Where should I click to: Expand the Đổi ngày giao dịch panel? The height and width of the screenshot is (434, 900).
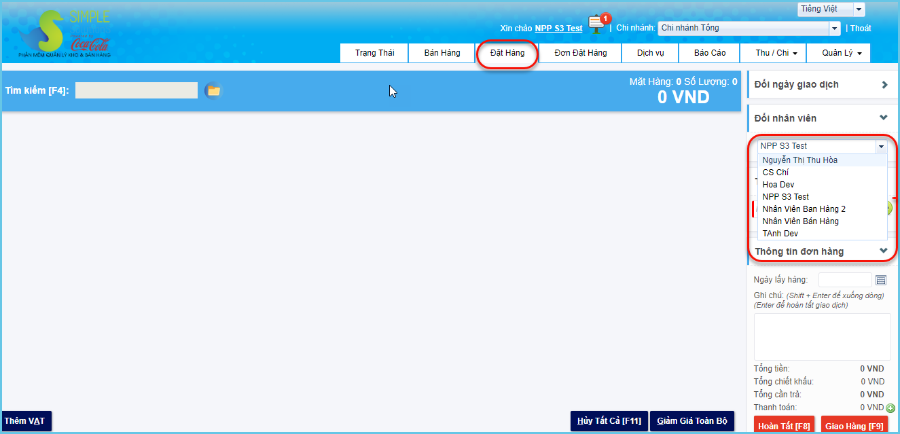(x=884, y=85)
